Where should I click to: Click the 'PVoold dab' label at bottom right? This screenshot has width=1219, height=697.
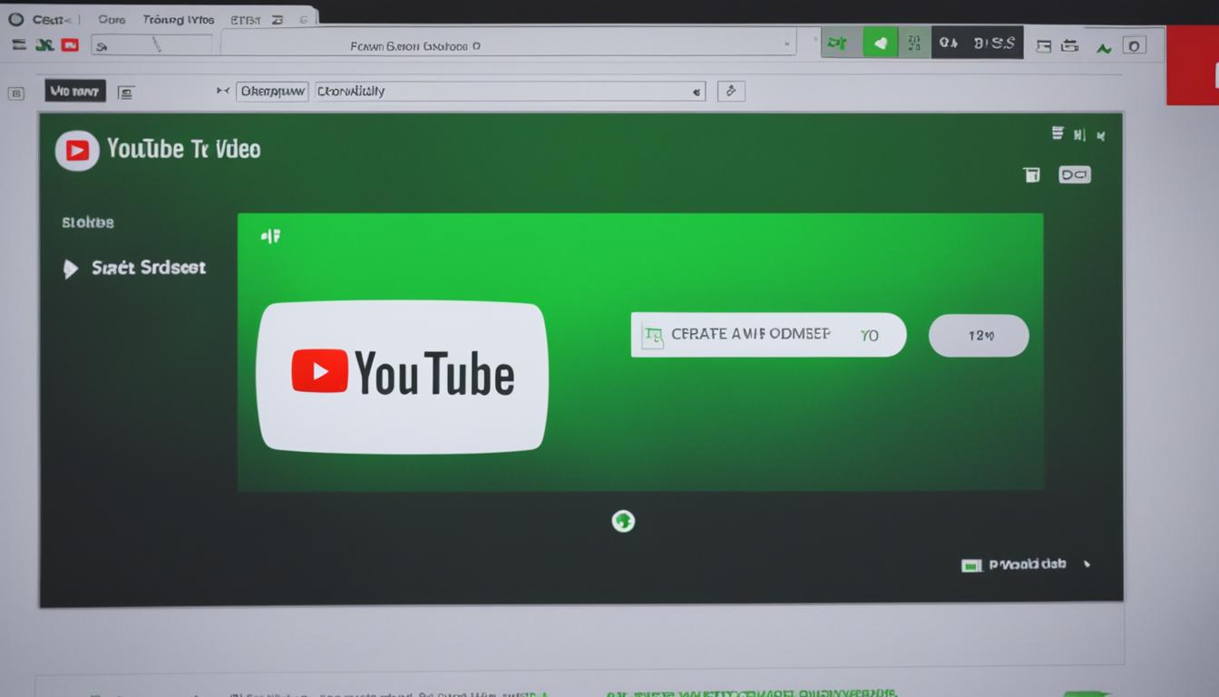coord(1027,564)
